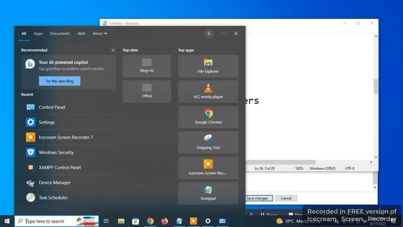Click Windows (CRLF) in Notepad's status bar

coord(322,168)
